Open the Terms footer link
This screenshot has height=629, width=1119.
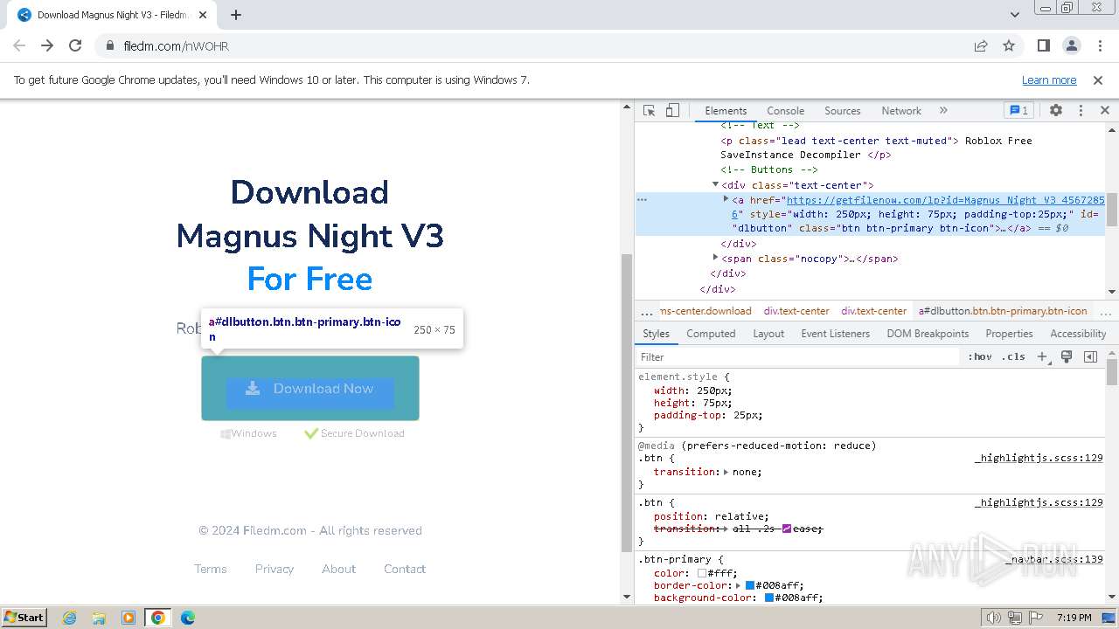point(211,569)
